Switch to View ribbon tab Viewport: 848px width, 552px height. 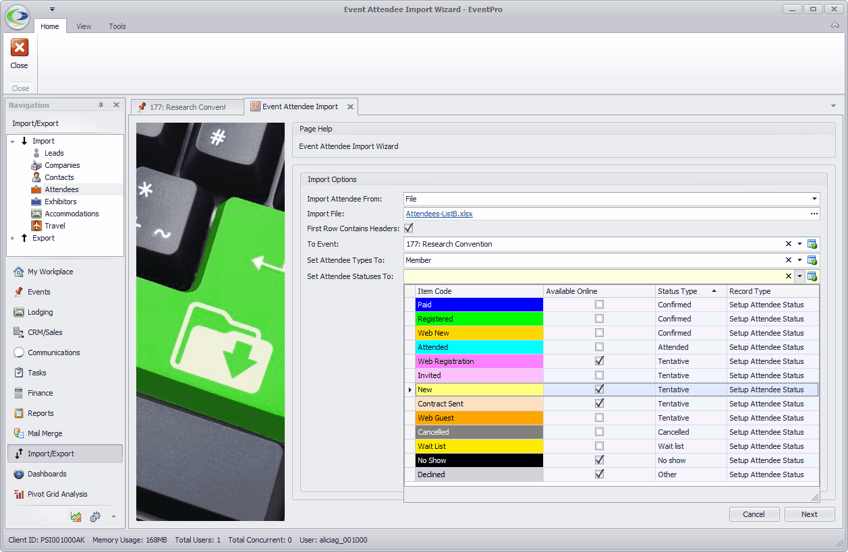click(x=84, y=26)
